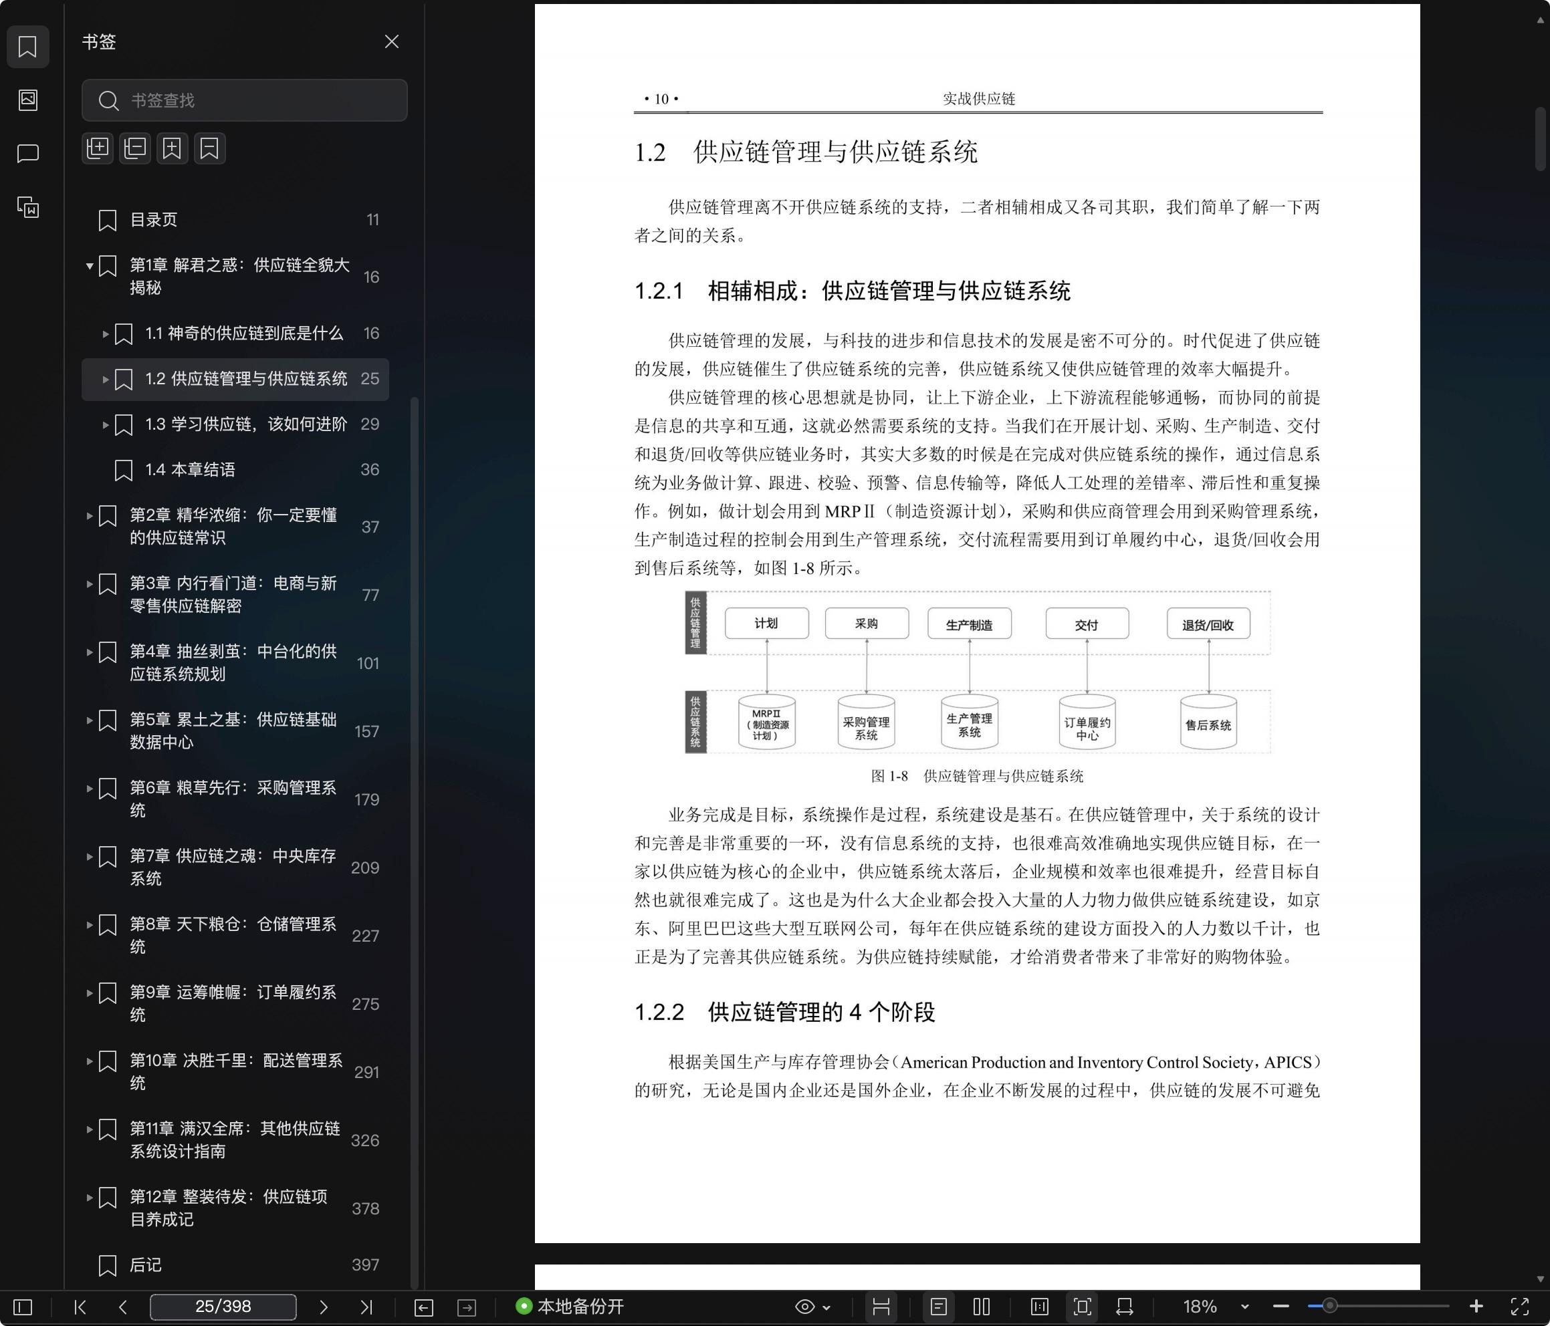This screenshot has width=1550, height=1326.
Task: Go to the first page
Action: click(x=81, y=1307)
